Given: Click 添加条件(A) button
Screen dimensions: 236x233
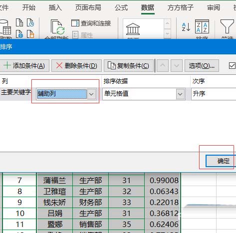Looking at the screenshot, I should (x=24, y=66).
